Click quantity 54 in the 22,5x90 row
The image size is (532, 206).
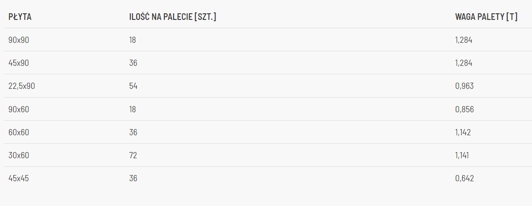tap(133, 86)
